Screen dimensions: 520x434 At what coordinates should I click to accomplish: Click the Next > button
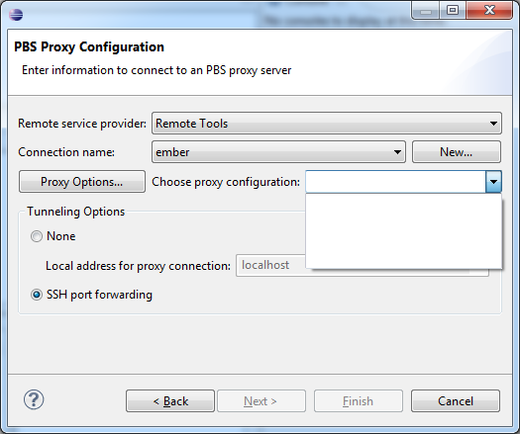point(261,401)
